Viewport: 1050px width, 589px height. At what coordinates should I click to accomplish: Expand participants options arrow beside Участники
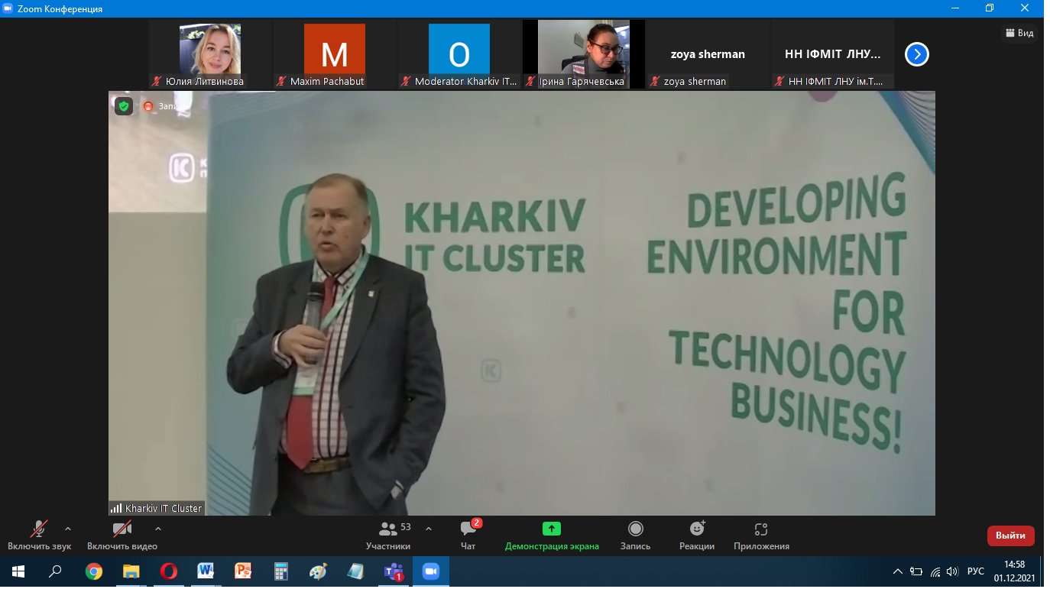point(429,529)
